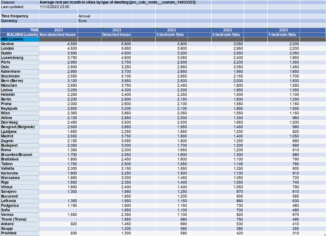Viewport: 326px width, 236px height.
Task: Click the 'Non-detached house' column header
Action: tap(58, 34)
